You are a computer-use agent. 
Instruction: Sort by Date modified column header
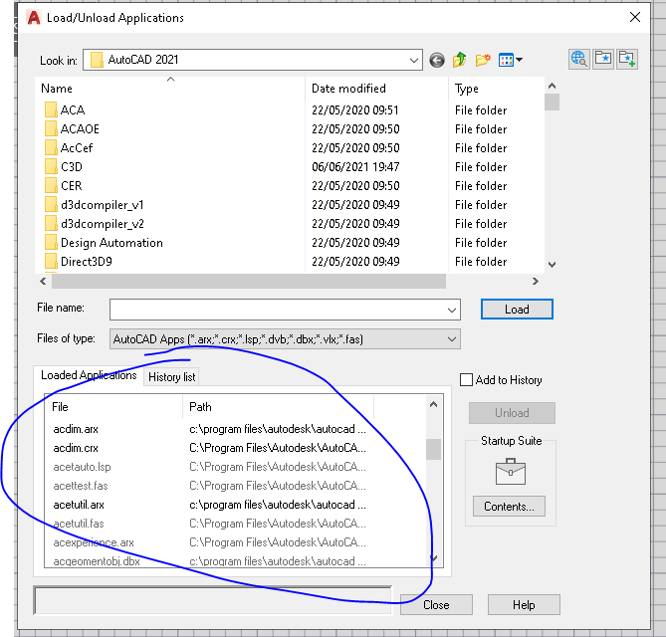(x=376, y=89)
